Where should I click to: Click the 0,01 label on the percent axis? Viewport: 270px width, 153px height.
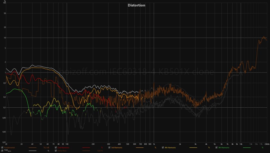(x=4, y=142)
